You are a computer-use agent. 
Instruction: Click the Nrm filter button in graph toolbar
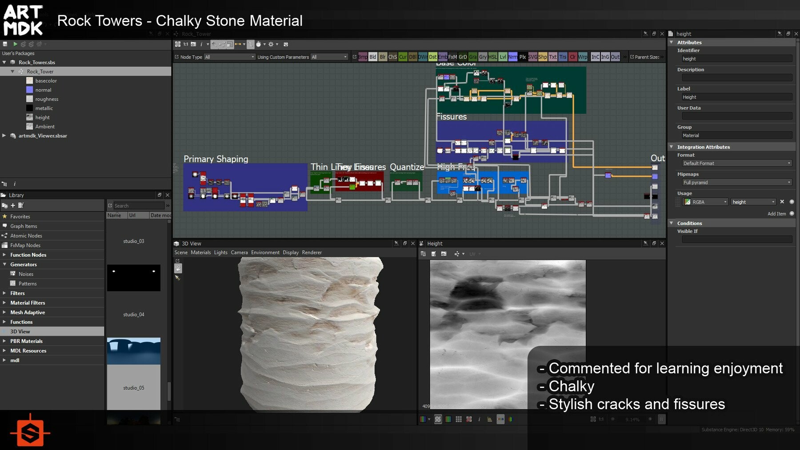512,57
